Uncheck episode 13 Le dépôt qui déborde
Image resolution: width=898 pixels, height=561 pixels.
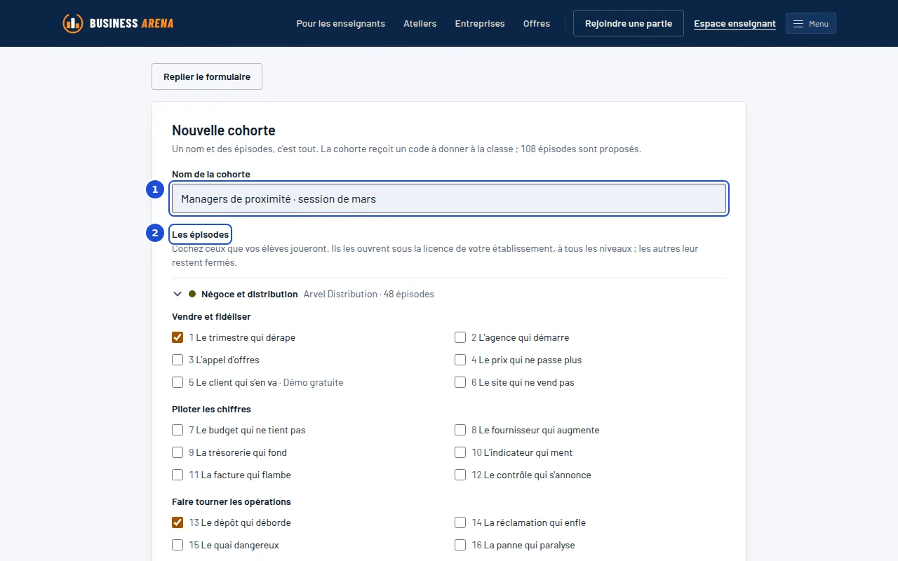[177, 522]
